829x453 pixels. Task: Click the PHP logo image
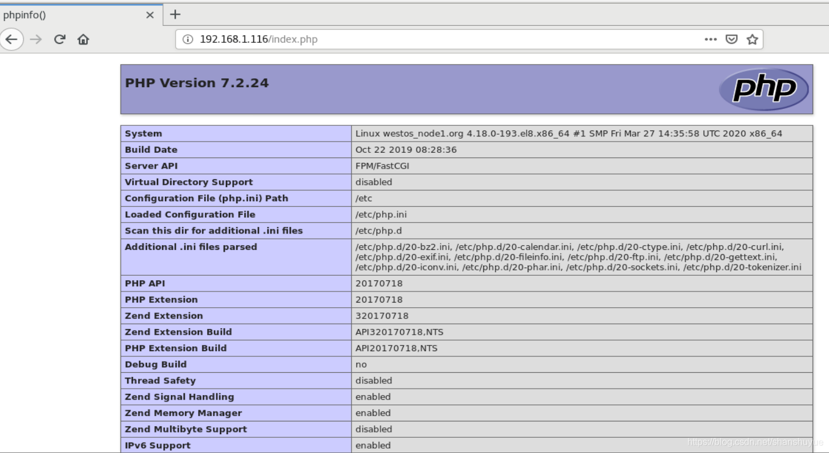764,89
